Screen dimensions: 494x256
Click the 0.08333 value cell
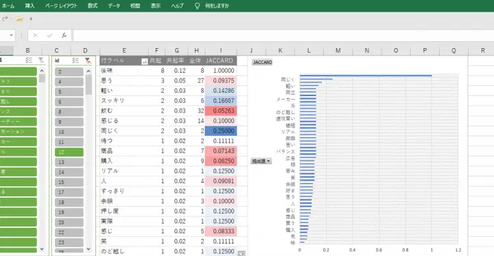click(x=221, y=231)
